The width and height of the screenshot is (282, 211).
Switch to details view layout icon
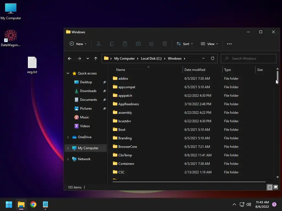click(270, 187)
